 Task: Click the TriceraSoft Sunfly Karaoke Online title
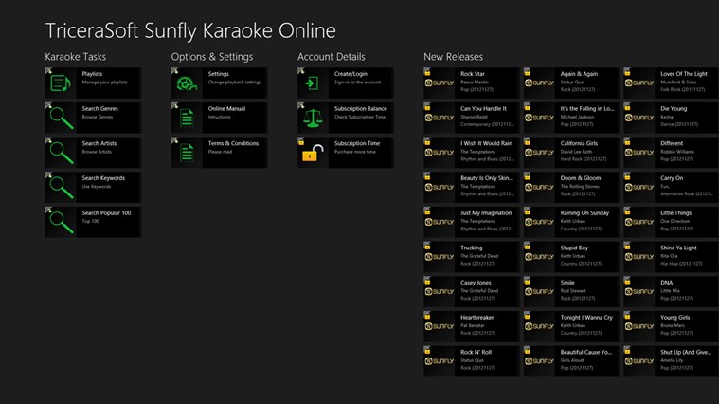(190, 30)
